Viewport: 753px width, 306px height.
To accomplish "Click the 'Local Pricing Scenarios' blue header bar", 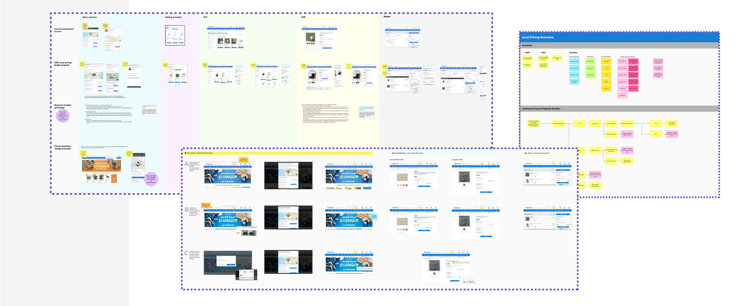I will click(x=619, y=37).
